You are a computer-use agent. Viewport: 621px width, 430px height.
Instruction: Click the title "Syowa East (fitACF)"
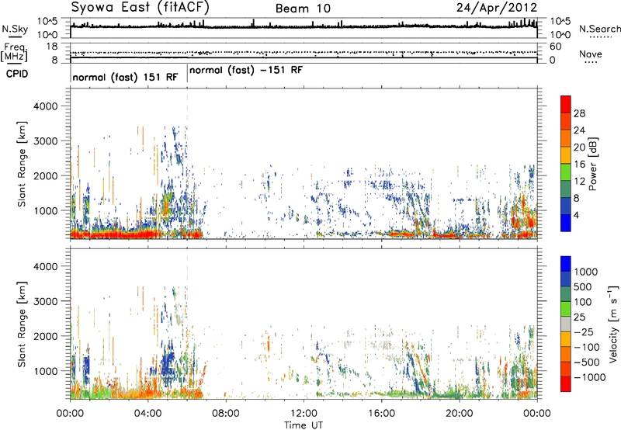click(141, 7)
